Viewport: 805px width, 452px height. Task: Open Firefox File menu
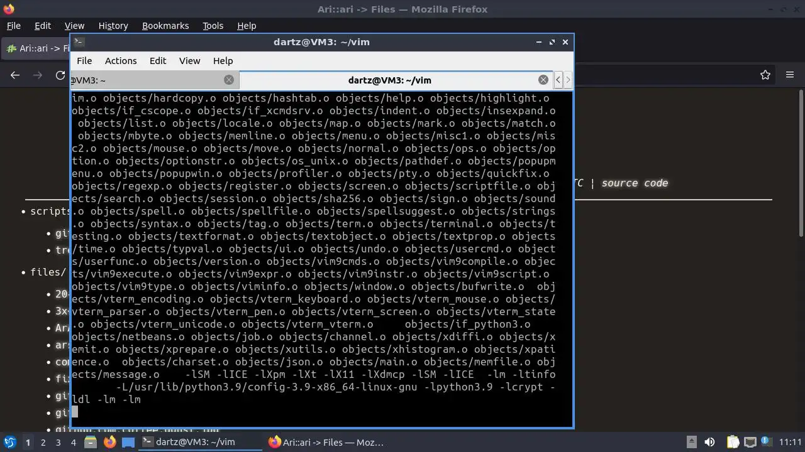tap(13, 26)
